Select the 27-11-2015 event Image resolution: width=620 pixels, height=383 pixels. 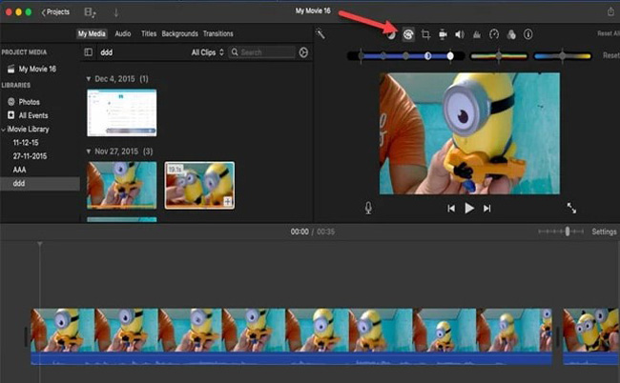coord(30,156)
